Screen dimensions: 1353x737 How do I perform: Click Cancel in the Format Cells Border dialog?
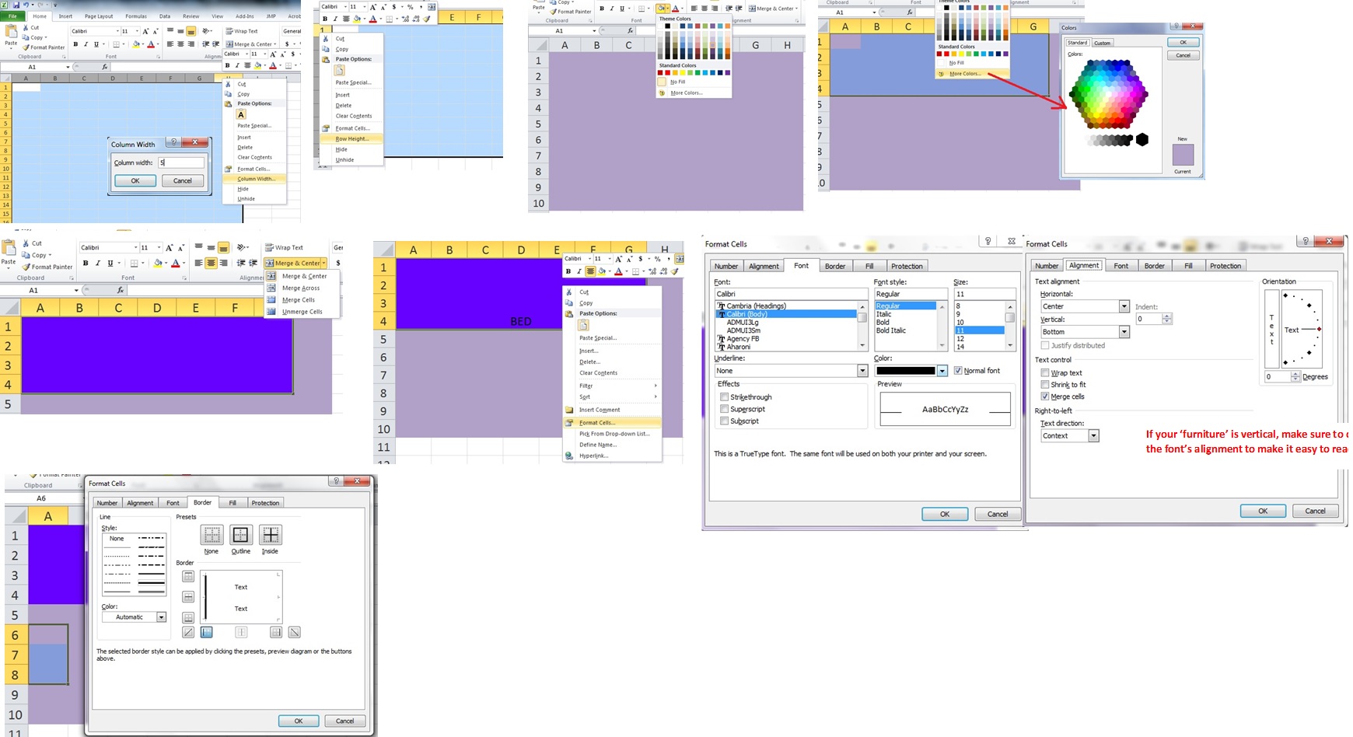(x=344, y=721)
